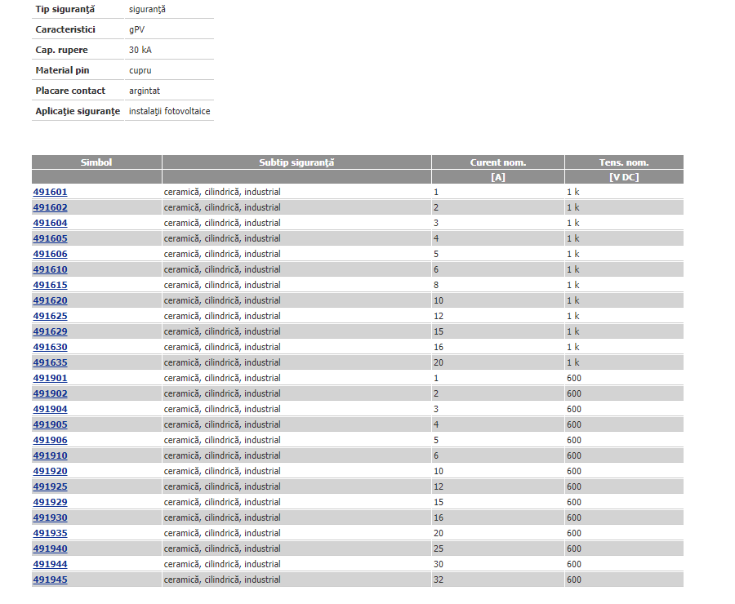Open fuse 491606 details
The width and height of the screenshot is (735, 604).
50,254
